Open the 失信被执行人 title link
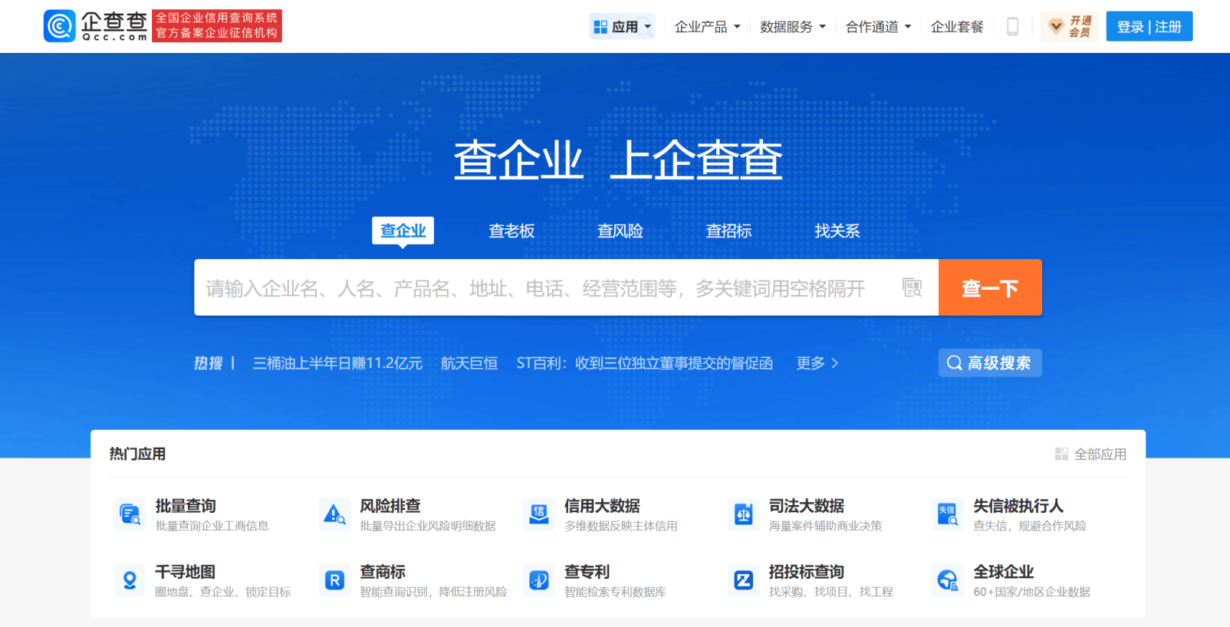This screenshot has height=627, width=1230. pyautogui.click(x=1018, y=506)
